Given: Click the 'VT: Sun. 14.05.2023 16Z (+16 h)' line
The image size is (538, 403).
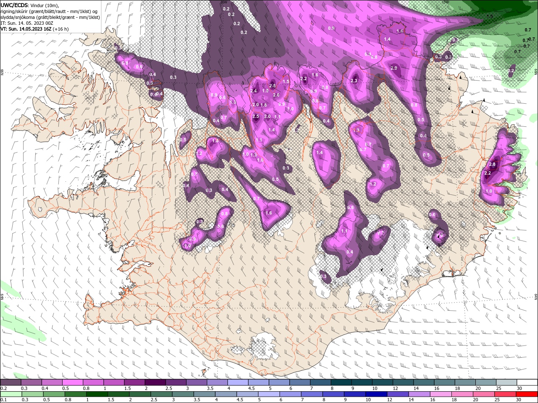Looking at the screenshot, I should click(x=34, y=29).
